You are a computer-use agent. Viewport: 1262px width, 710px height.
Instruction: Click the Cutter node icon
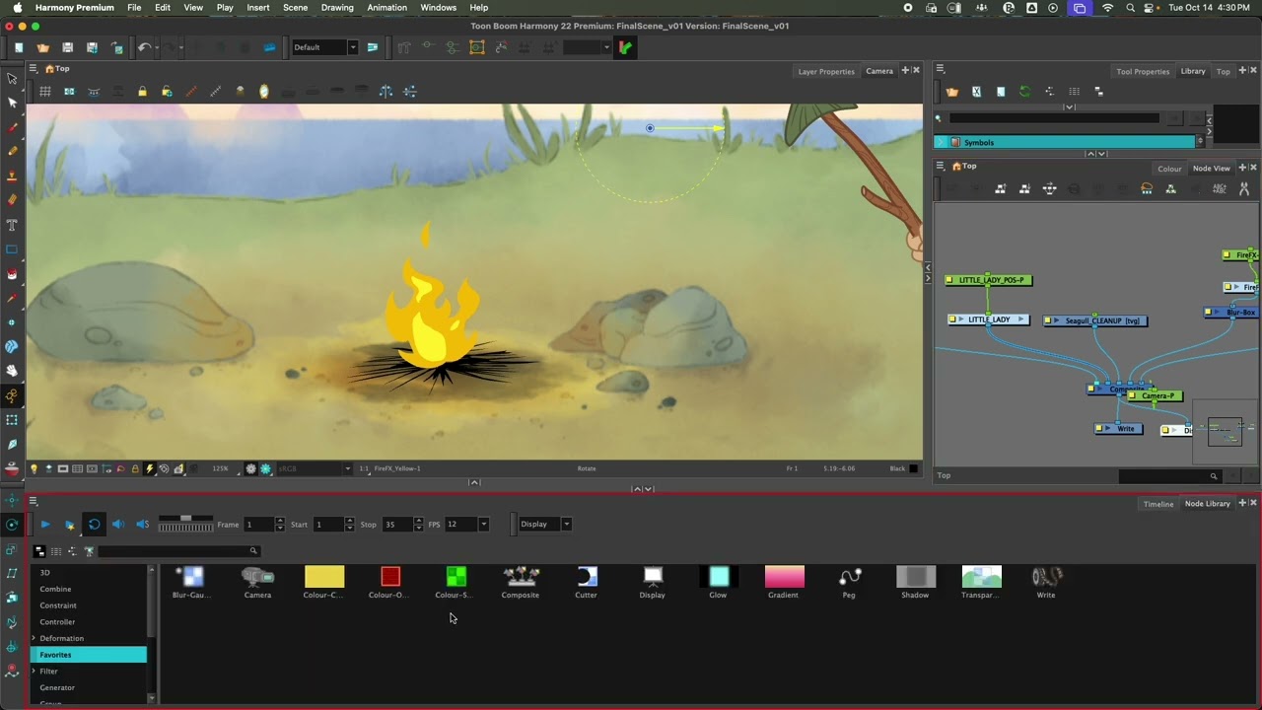587,577
